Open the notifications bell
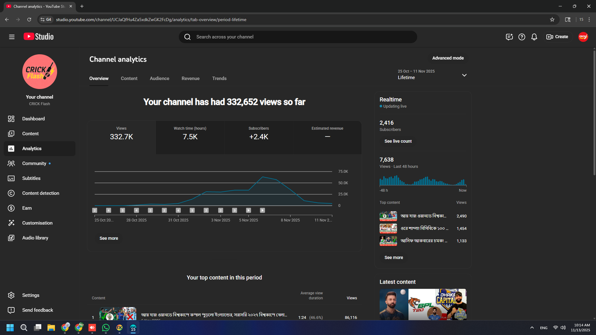596x335 pixels. tap(534, 37)
